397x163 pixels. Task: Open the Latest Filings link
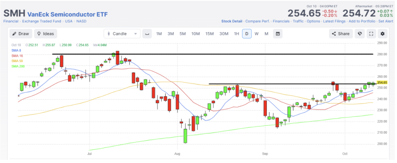[x=334, y=21]
